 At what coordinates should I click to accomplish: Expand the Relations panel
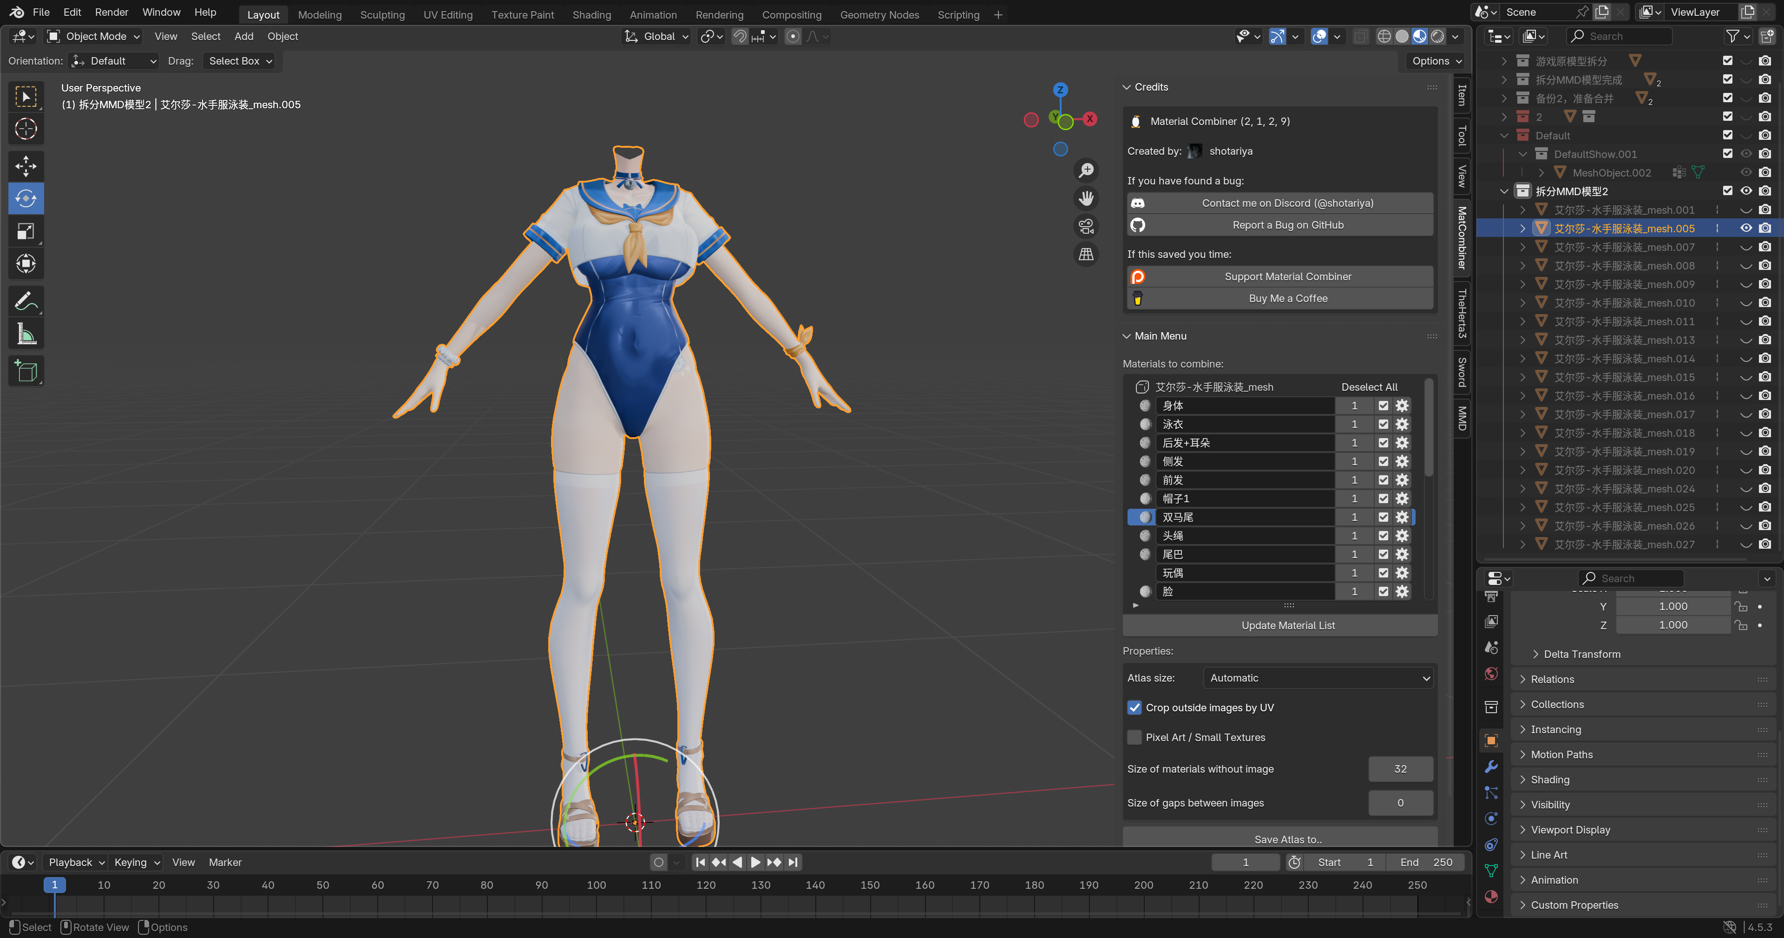pos(1552,679)
